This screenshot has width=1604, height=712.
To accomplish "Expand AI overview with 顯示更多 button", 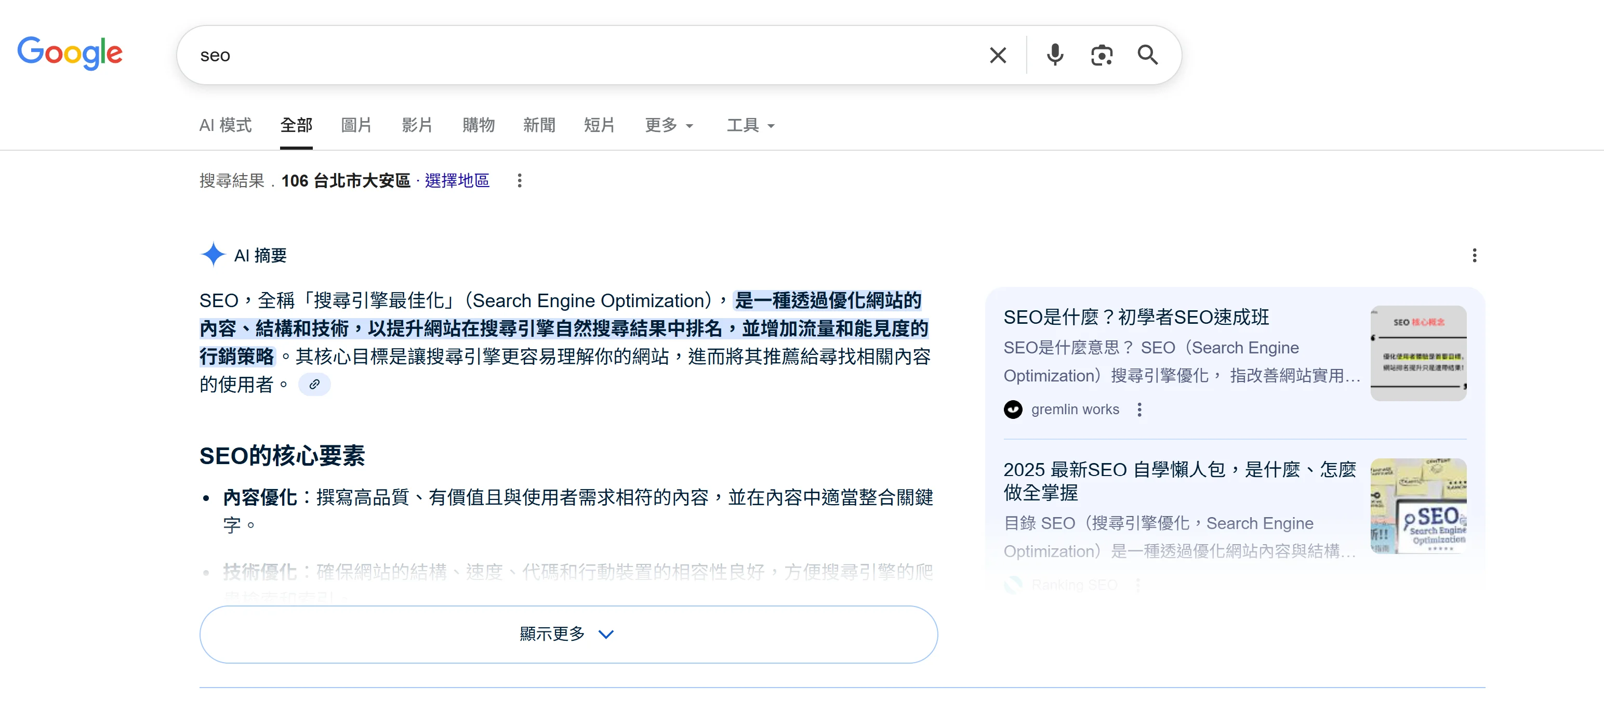I will click(x=568, y=634).
